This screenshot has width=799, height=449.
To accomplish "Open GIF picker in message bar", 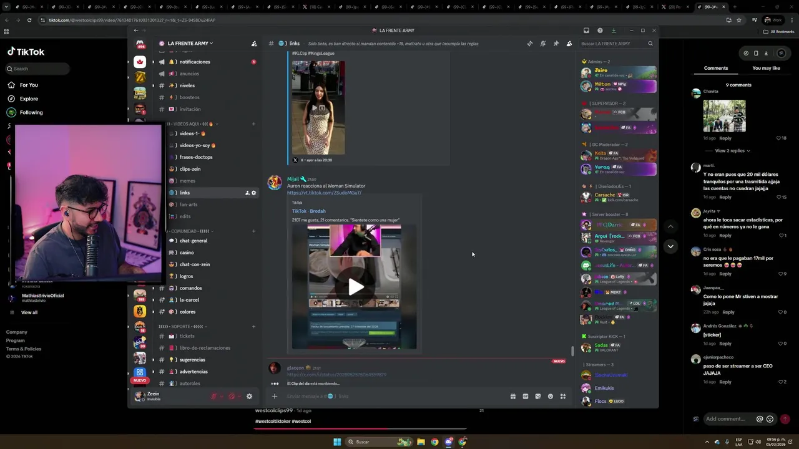I will [525, 396].
